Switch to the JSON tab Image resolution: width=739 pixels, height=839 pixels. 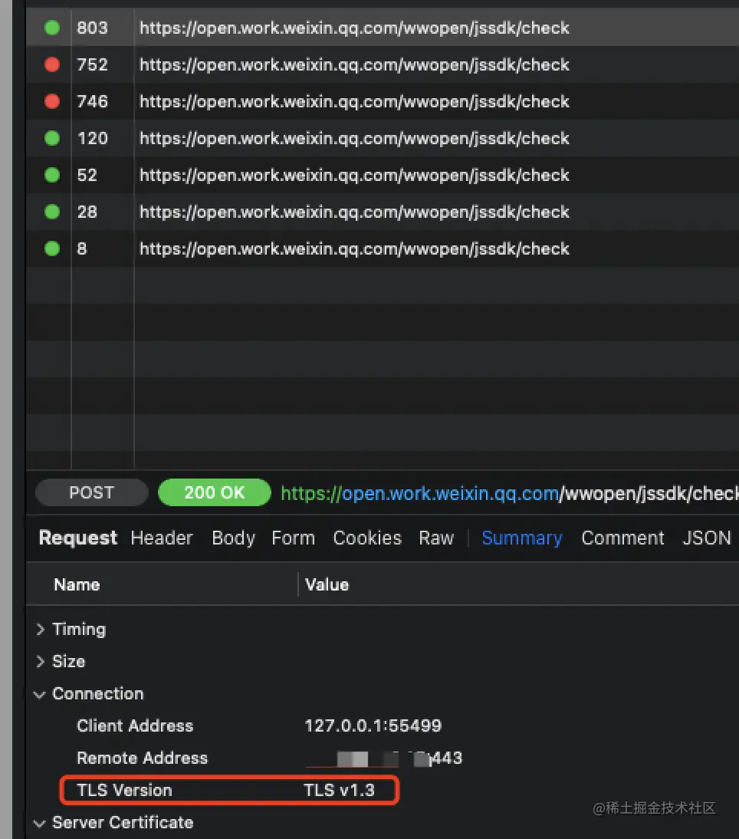coord(706,538)
